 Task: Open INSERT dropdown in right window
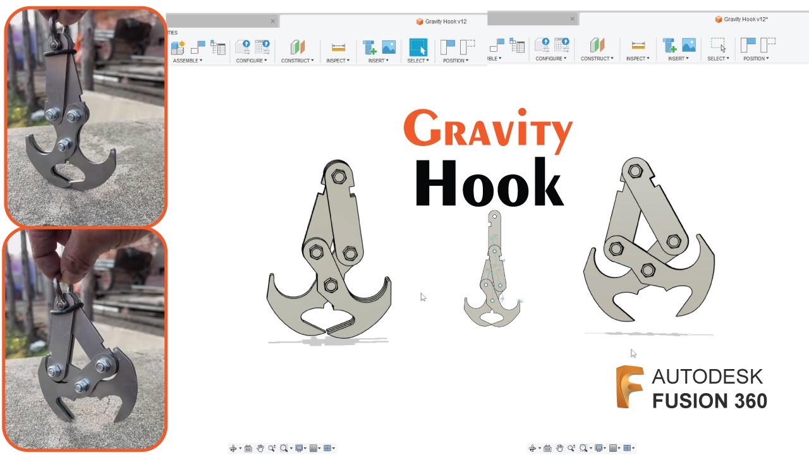coord(678,58)
